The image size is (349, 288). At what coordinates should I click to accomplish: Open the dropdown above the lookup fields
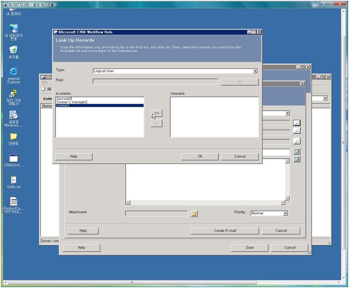point(288,113)
